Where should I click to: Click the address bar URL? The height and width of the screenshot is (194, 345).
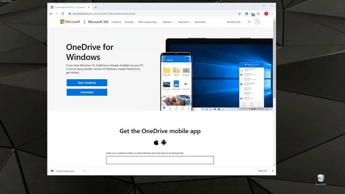pos(103,13)
